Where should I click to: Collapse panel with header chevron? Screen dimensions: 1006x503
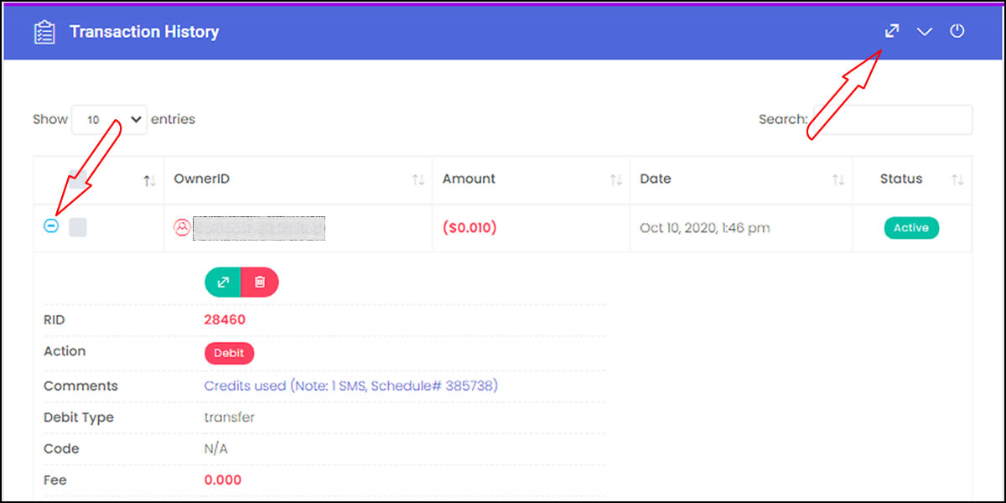[x=925, y=32]
